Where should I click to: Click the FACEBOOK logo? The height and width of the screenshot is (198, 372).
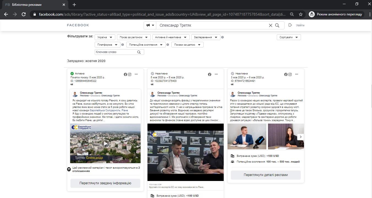78,25
